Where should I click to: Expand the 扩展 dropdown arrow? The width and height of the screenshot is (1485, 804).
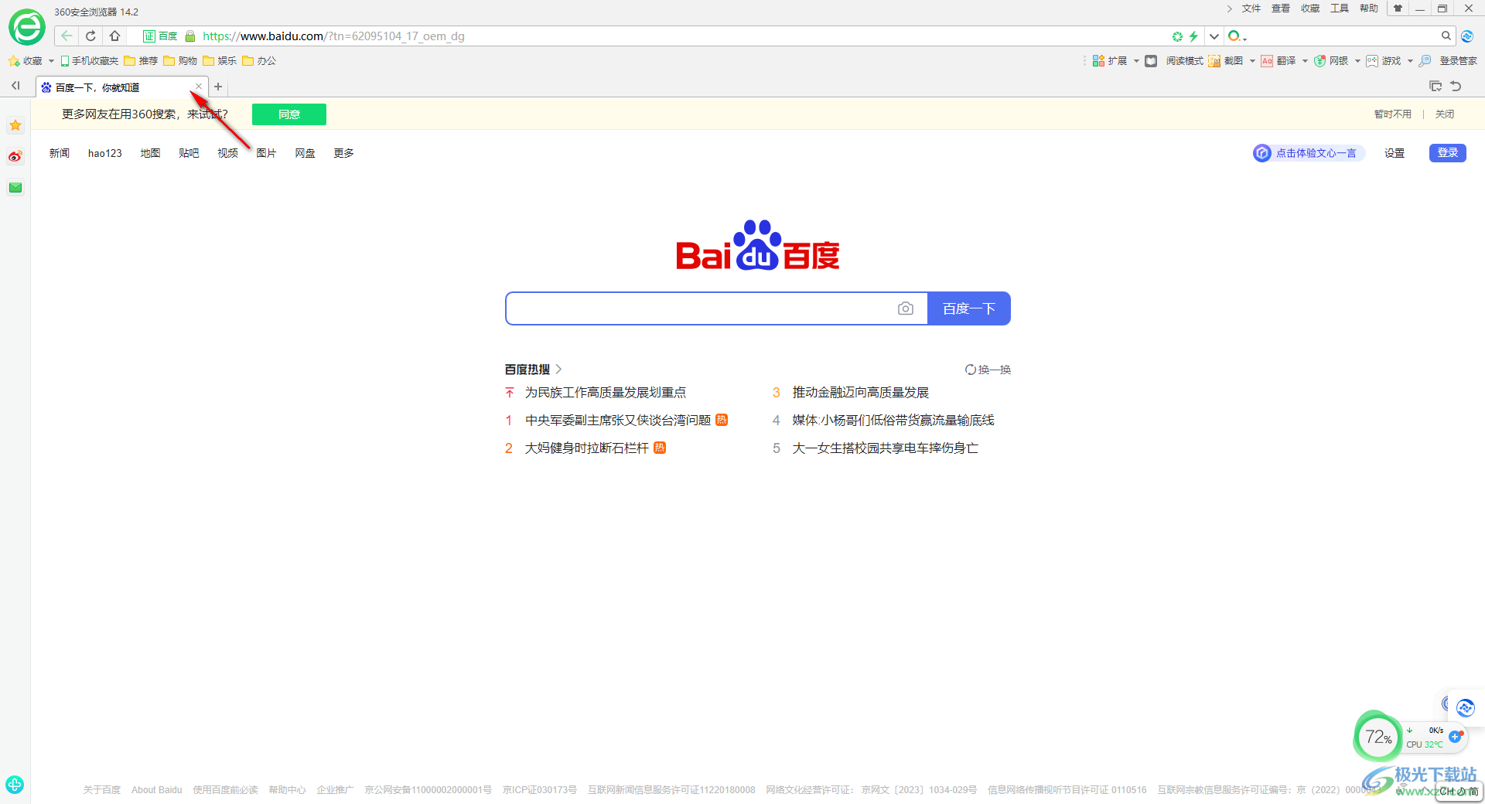pyautogui.click(x=1136, y=61)
